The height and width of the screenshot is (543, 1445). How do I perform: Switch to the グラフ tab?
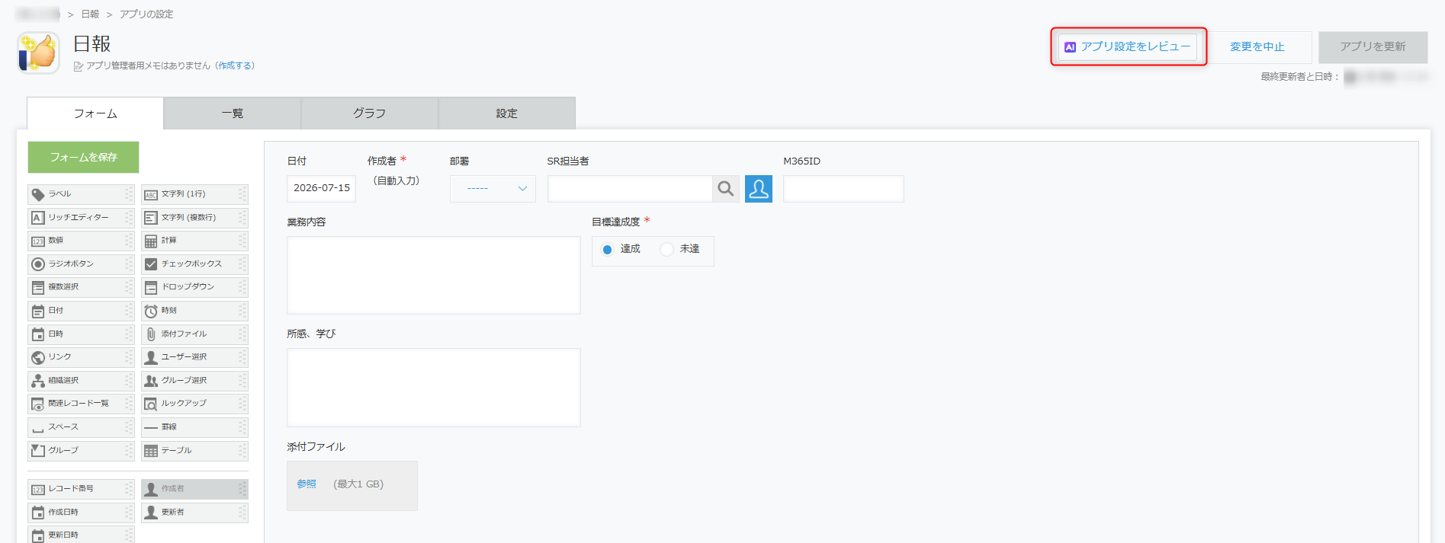tap(370, 113)
